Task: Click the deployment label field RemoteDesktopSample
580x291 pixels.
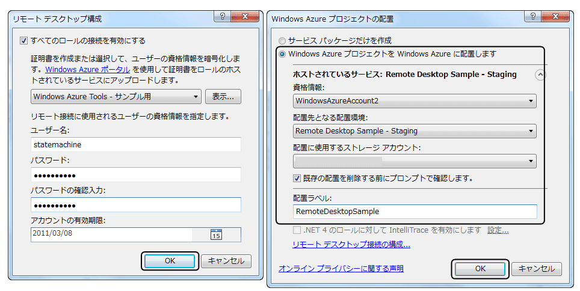Action: click(415, 212)
